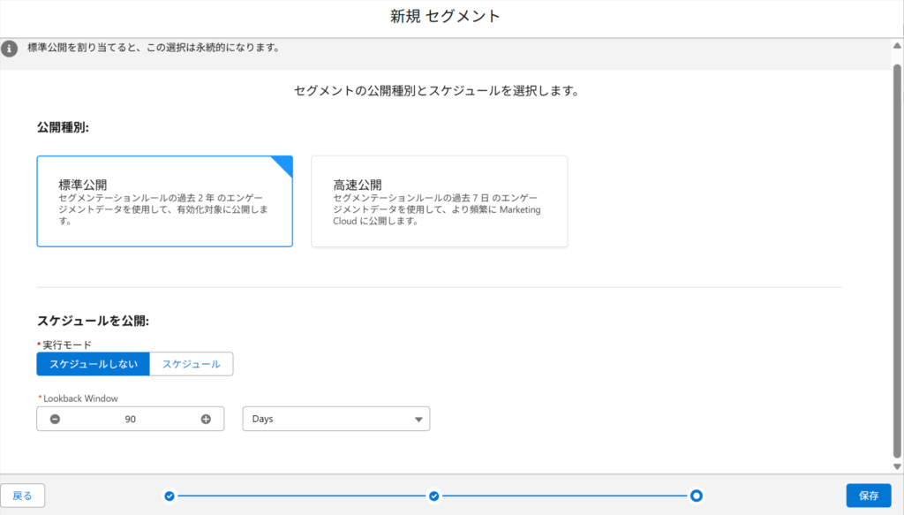The width and height of the screenshot is (904, 515).
Task: Open the Days unit dropdown
Action: [x=336, y=419]
